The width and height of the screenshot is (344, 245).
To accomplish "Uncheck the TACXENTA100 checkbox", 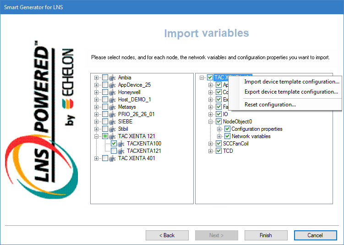I will 114,144.
